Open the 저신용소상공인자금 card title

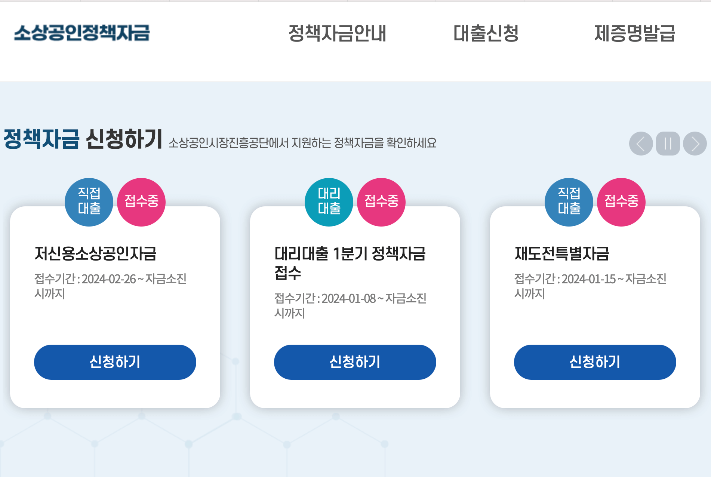click(x=97, y=252)
